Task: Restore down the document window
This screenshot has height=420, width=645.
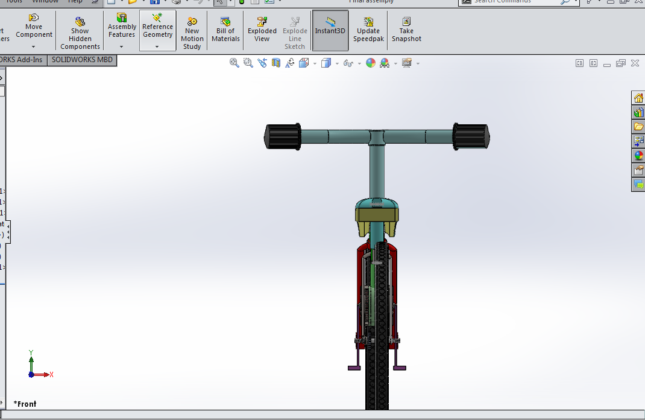Action: click(x=621, y=63)
